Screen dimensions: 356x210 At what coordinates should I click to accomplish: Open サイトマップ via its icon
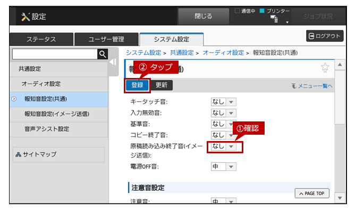18,154
